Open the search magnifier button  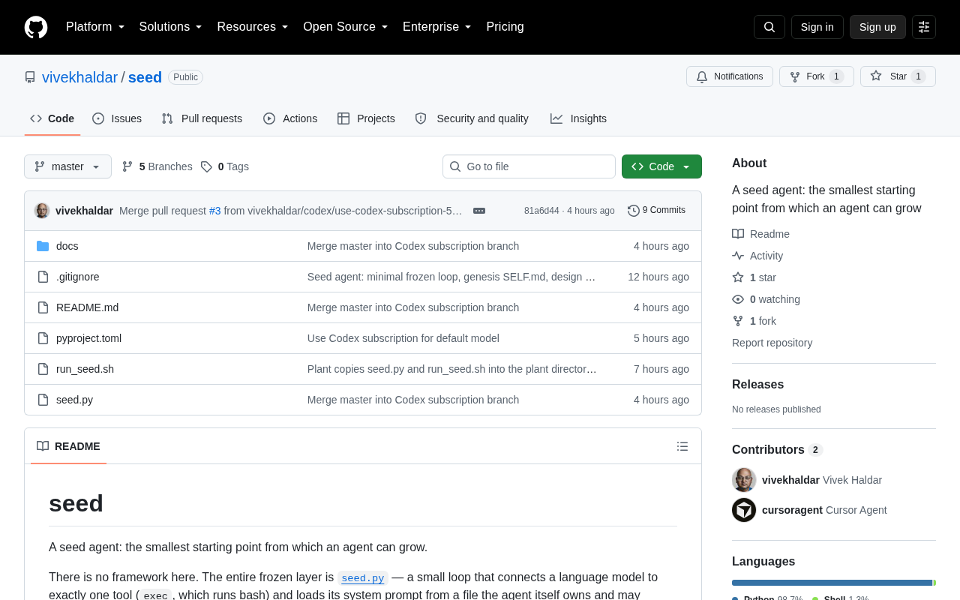[769, 27]
